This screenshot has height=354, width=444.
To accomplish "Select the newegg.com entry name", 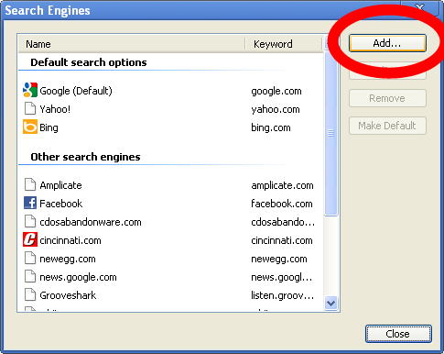I will click(x=68, y=260).
